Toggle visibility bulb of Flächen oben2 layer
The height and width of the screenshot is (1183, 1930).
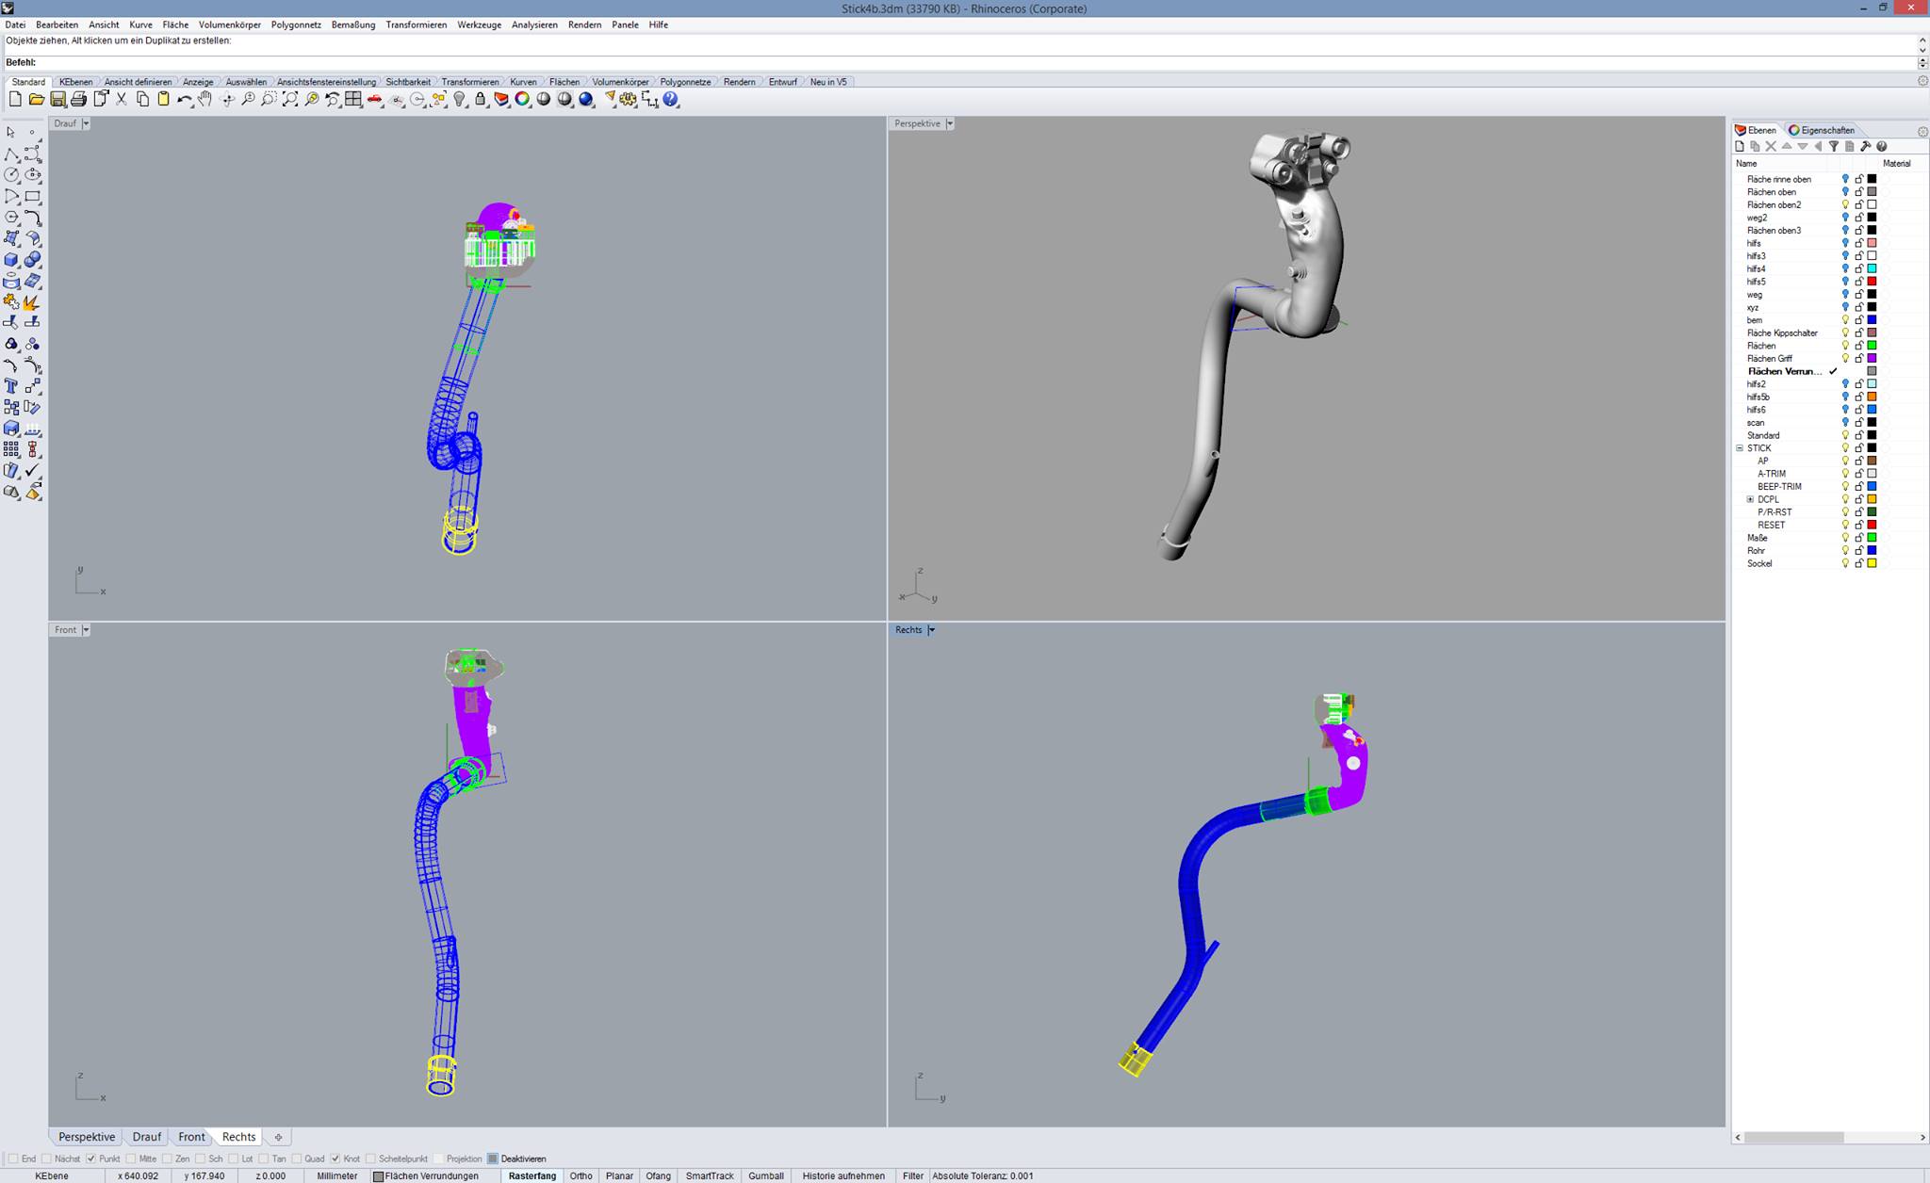pos(1845,204)
